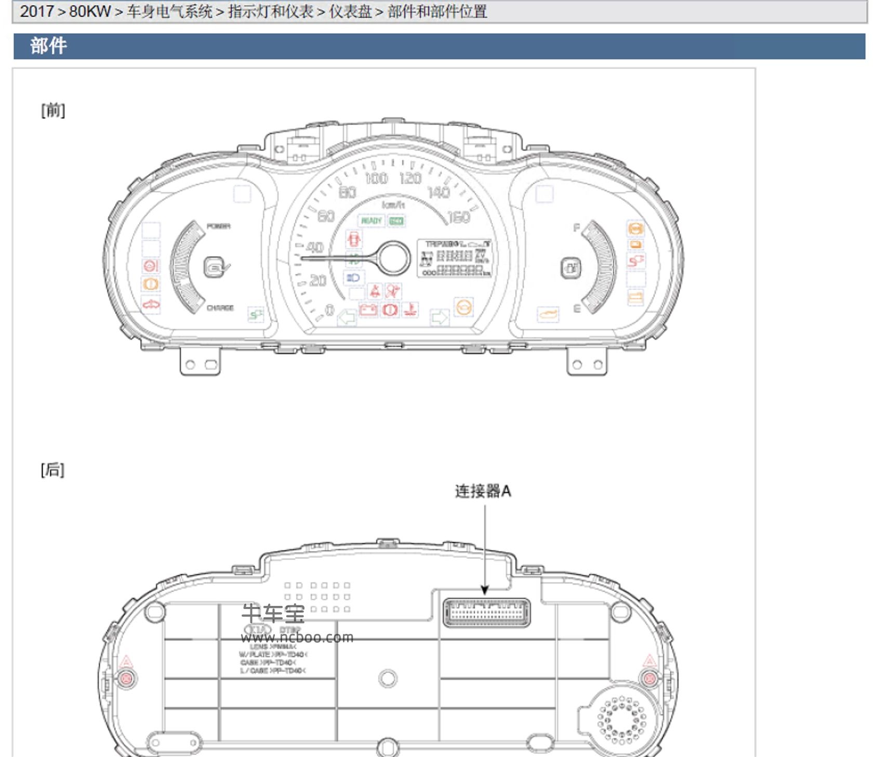Select the trip computer LCD display
875x757 pixels.
pos(455,258)
